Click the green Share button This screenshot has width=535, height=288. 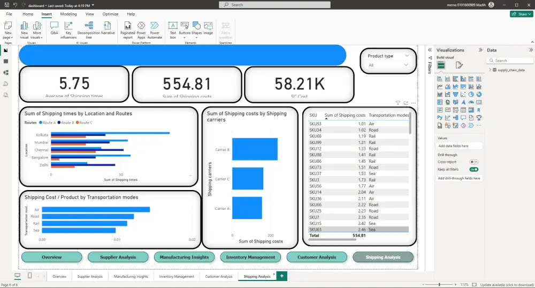522,14
